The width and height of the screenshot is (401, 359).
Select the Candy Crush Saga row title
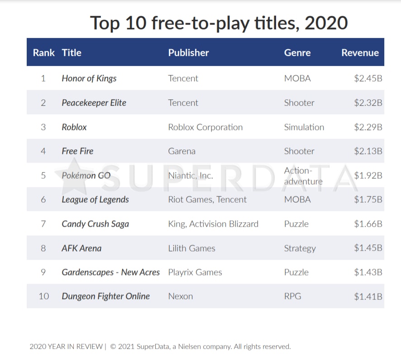95,224
